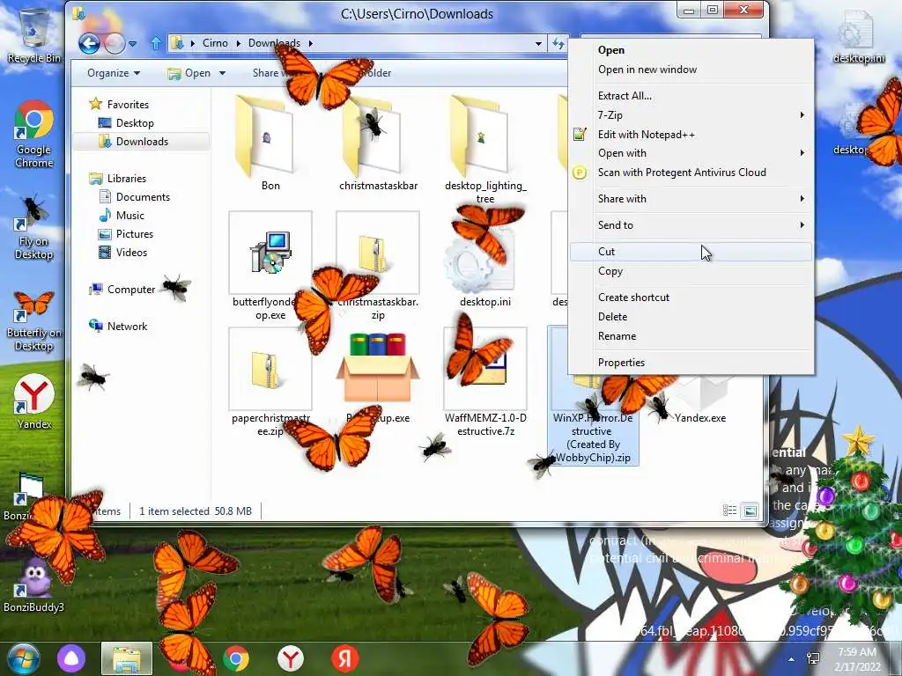Switch to large icons view in status bar

coord(750,511)
